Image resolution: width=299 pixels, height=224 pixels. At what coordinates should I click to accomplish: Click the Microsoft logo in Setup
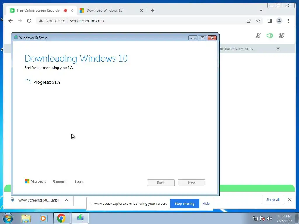coord(35,181)
